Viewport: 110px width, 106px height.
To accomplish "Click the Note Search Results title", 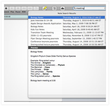I will (x=67, y=13).
